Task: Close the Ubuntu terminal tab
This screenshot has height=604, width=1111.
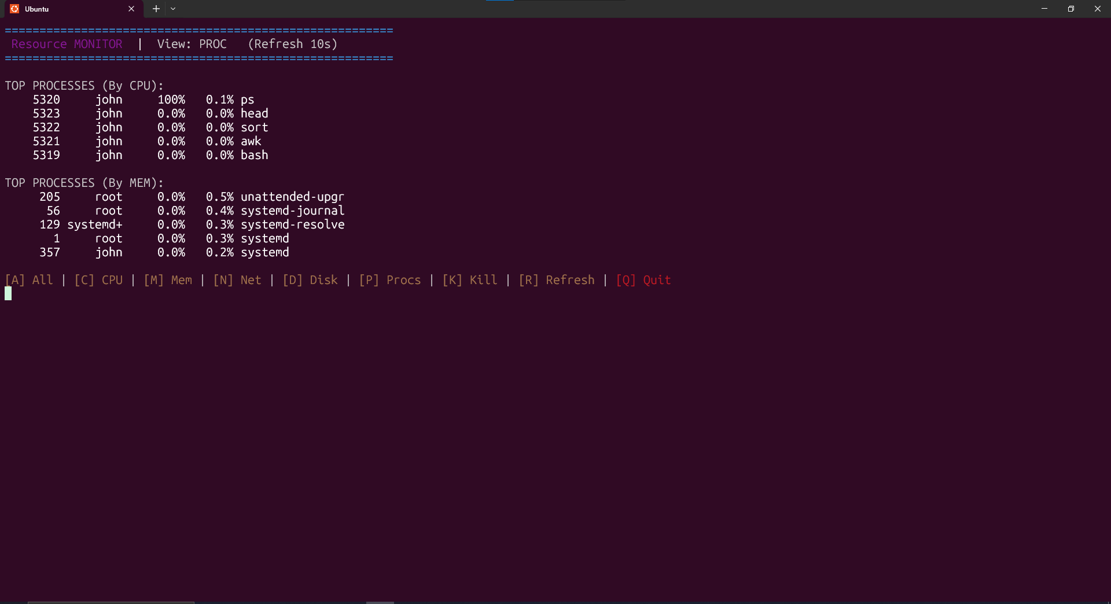Action: (x=131, y=9)
